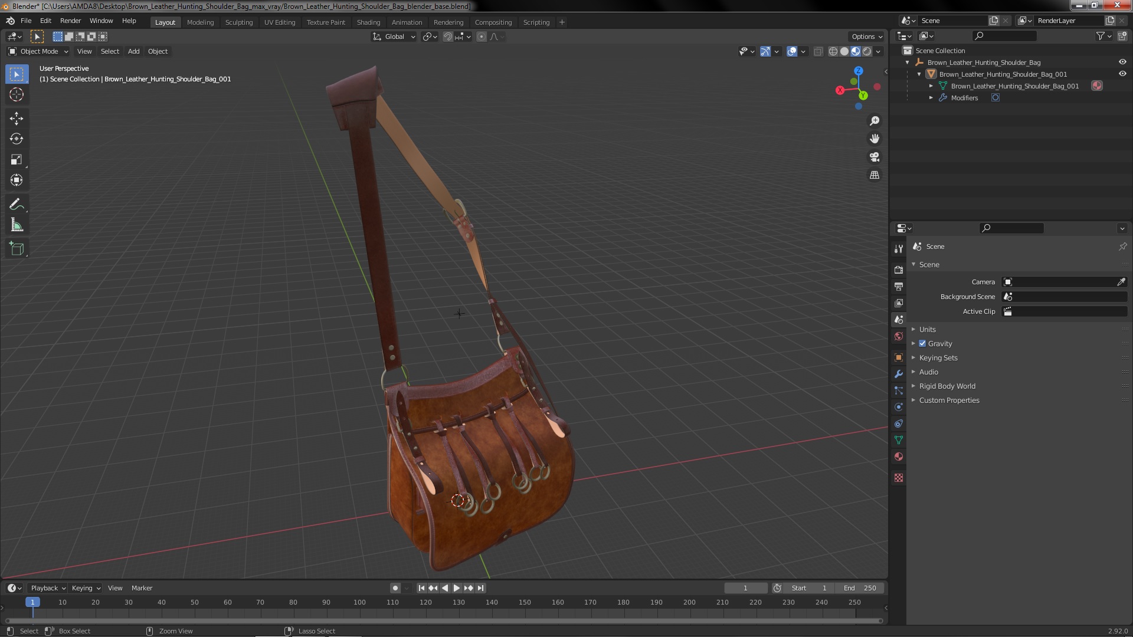The height and width of the screenshot is (637, 1133).
Task: Expand Modifiers in the outliner
Action: pyautogui.click(x=931, y=98)
